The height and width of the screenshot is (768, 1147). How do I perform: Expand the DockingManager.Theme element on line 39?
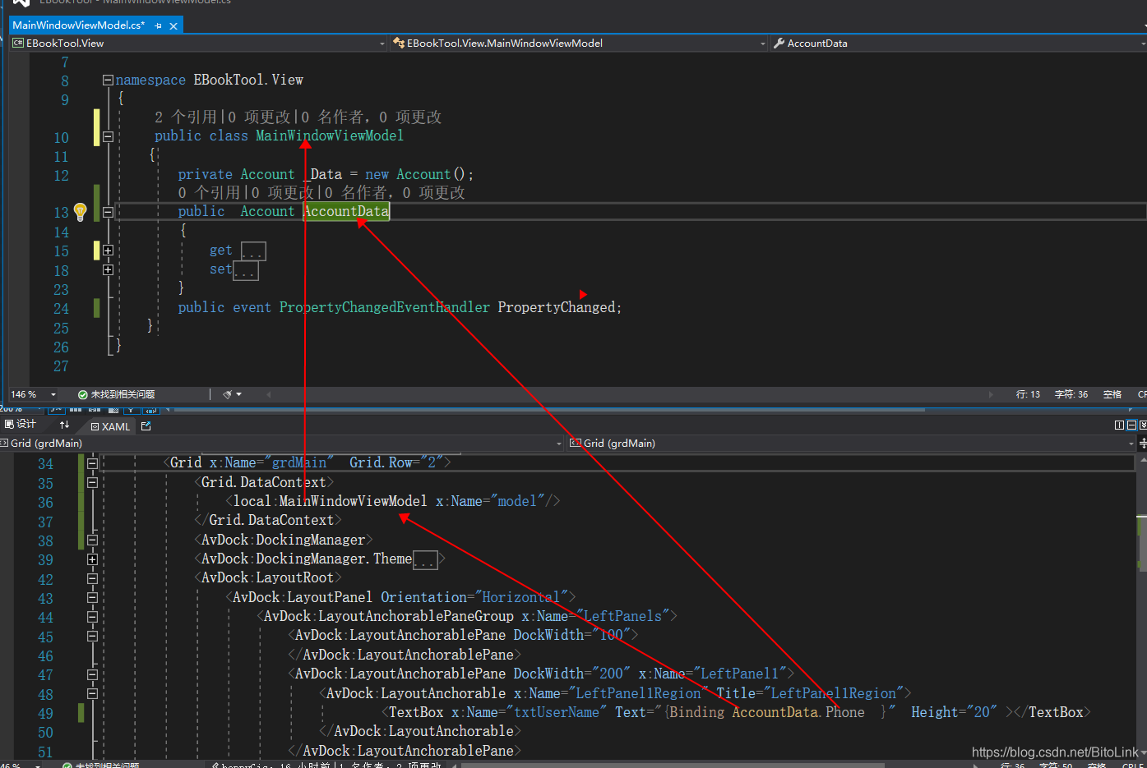(x=92, y=559)
